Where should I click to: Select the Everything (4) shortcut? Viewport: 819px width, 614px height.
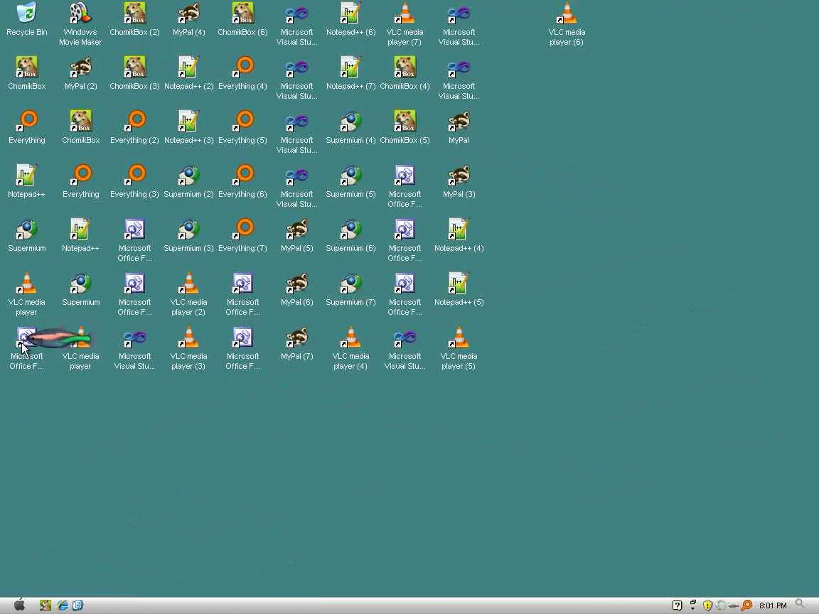click(243, 73)
